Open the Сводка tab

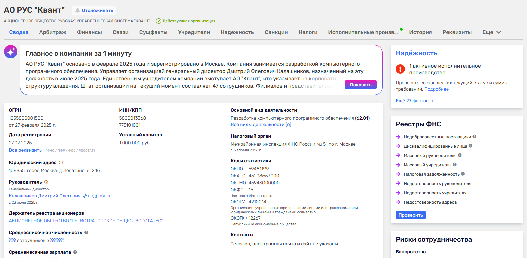(19, 32)
